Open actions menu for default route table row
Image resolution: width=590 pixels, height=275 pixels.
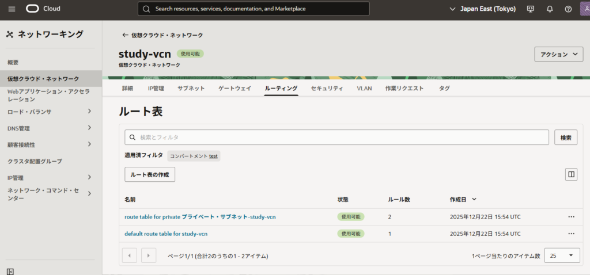pos(571,234)
